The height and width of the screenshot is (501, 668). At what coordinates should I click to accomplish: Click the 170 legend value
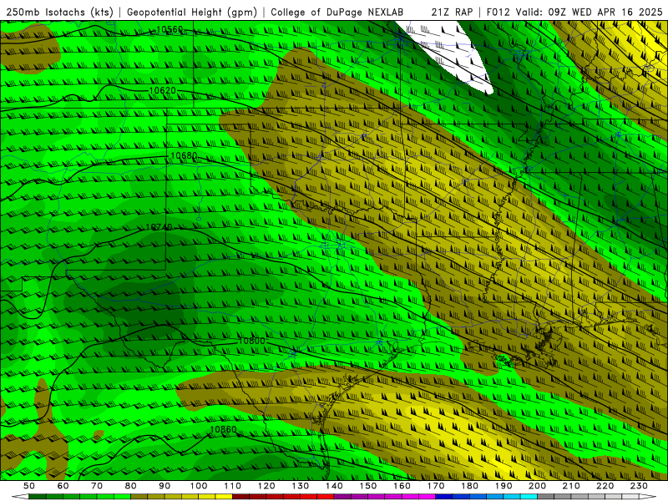point(436,486)
